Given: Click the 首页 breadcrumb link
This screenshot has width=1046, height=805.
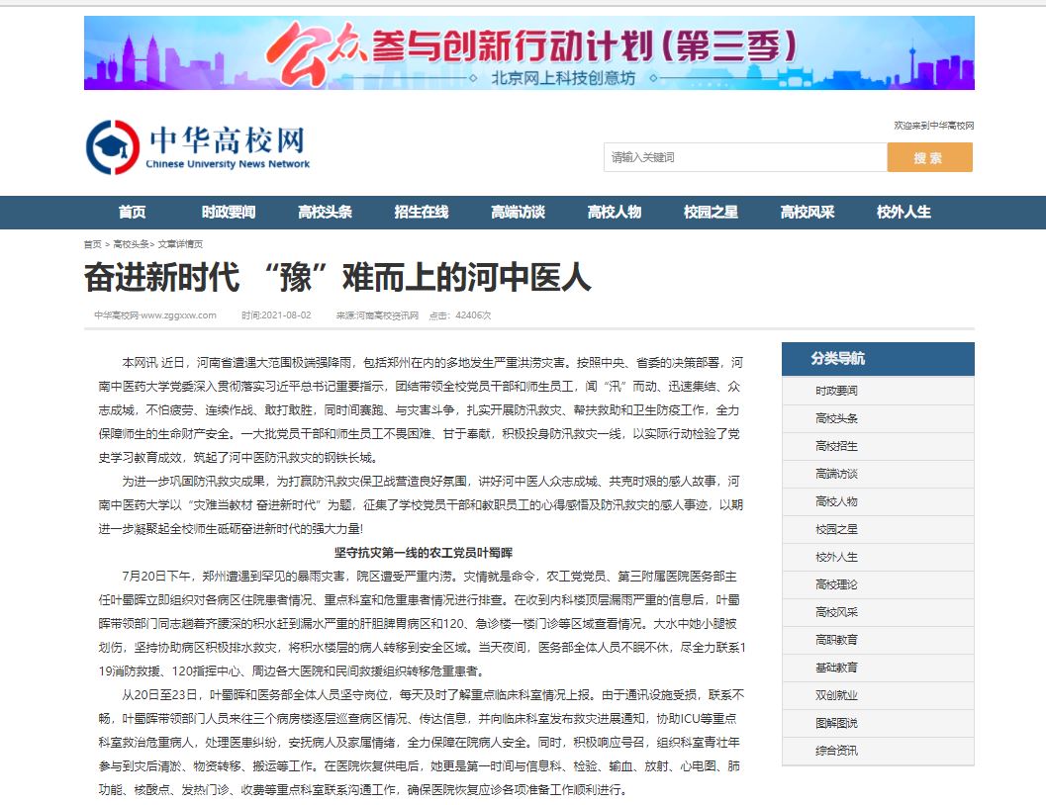Looking at the screenshot, I should [92, 244].
